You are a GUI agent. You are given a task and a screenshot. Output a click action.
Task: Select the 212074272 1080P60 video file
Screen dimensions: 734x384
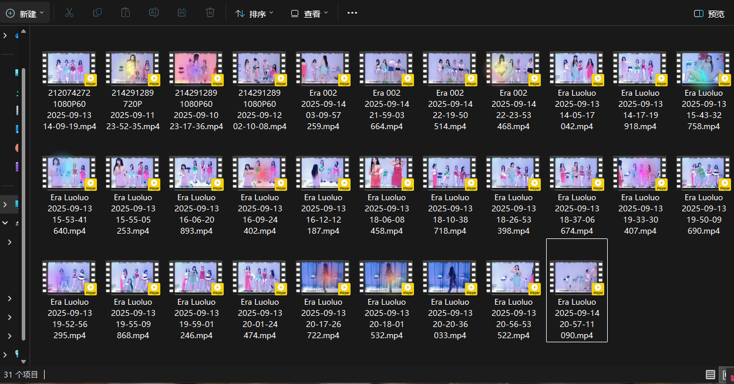coord(69,91)
